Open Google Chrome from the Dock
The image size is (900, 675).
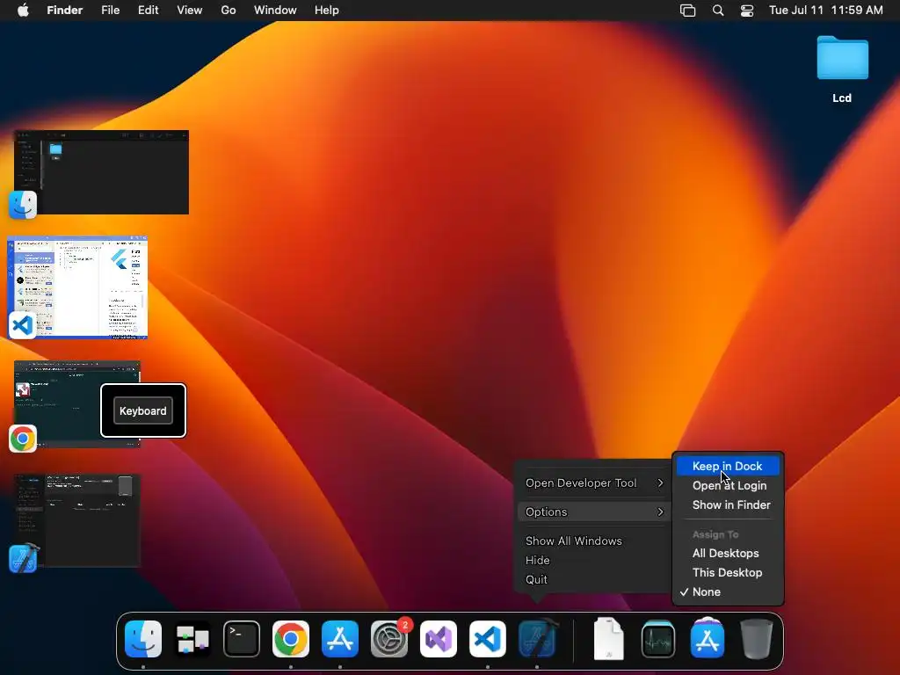[291, 639]
